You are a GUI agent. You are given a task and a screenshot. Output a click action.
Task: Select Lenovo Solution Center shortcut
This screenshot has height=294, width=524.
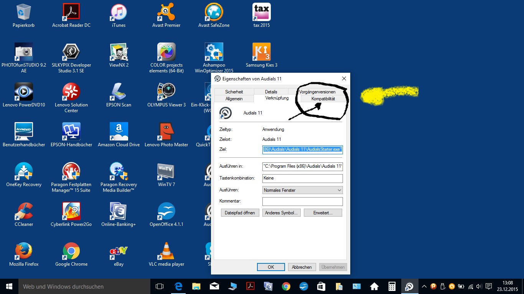tap(71, 98)
